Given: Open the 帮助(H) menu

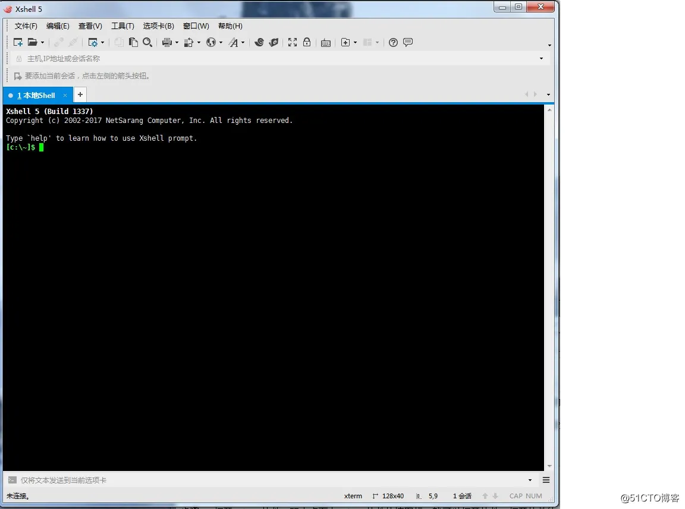Looking at the screenshot, I should click(x=230, y=26).
